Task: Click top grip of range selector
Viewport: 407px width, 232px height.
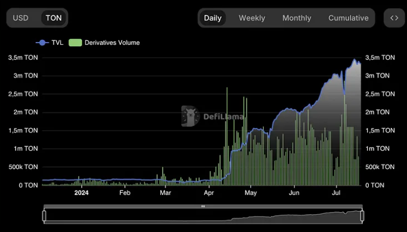Action: pos(203,206)
